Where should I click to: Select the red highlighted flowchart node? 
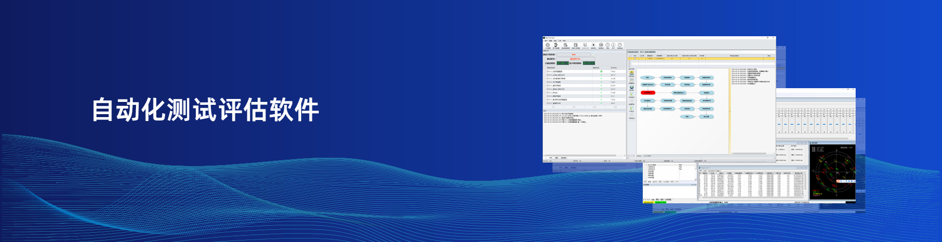point(648,93)
